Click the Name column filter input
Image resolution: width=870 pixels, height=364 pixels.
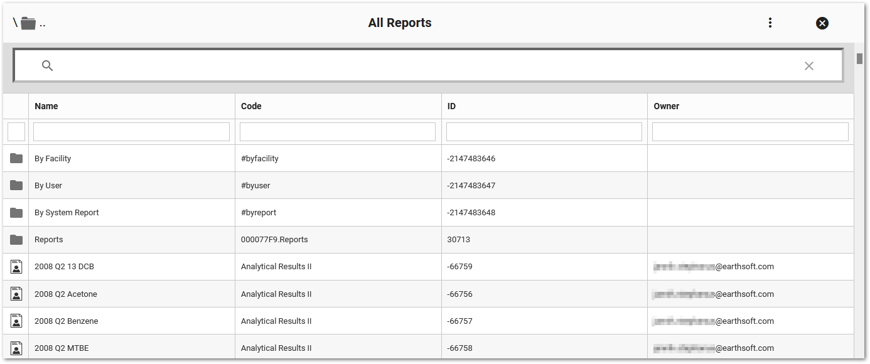pos(131,131)
